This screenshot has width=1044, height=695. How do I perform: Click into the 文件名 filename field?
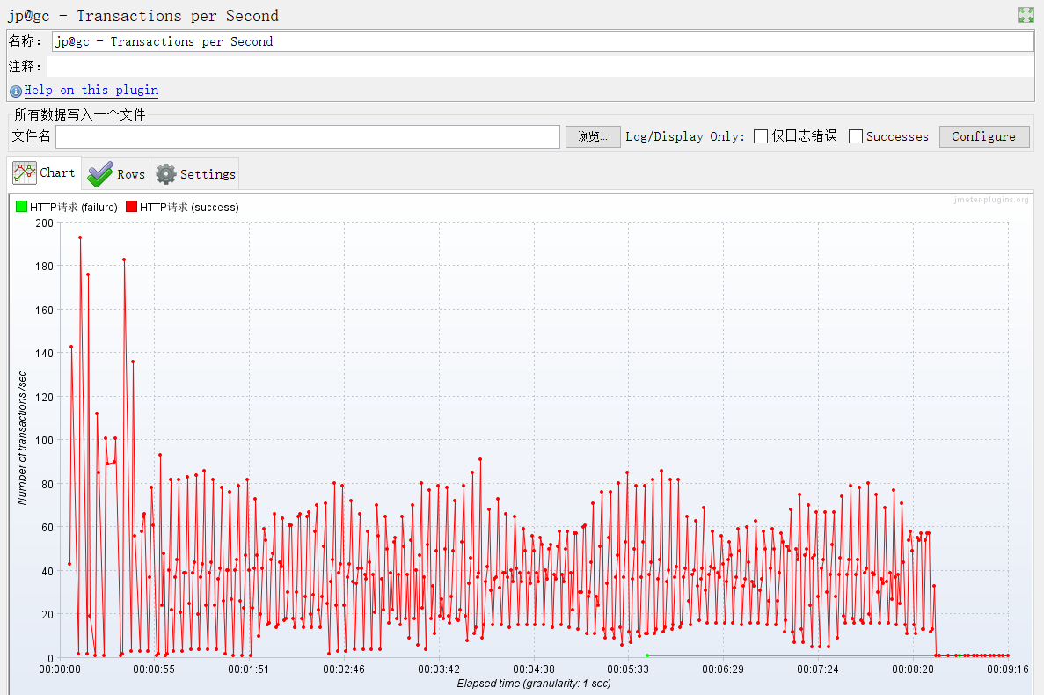[308, 136]
